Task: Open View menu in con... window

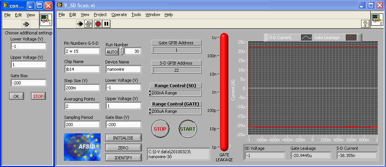Action: pos(31,15)
